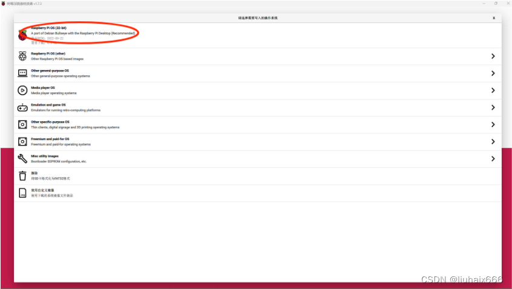Image resolution: width=512 pixels, height=289 pixels.
Task: Select the "Other specific-purpose OS" title
Action: pos(50,122)
